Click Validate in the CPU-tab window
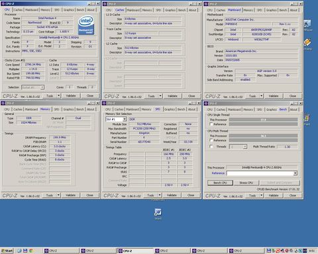This screenshot has width=318, height=254. coord(71,96)
